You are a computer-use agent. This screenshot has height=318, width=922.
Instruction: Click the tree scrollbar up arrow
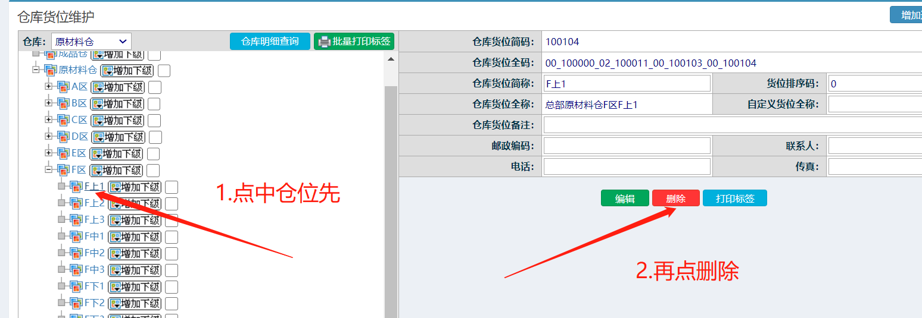point(391,59)
